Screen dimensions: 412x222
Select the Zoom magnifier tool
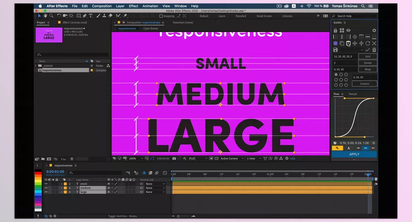click(51, 16)
